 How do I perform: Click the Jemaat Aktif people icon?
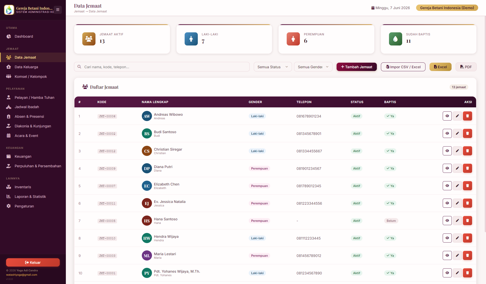pos(89,39)
